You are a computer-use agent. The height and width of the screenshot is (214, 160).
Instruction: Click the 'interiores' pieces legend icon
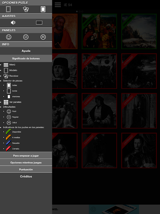click(9, 97)
